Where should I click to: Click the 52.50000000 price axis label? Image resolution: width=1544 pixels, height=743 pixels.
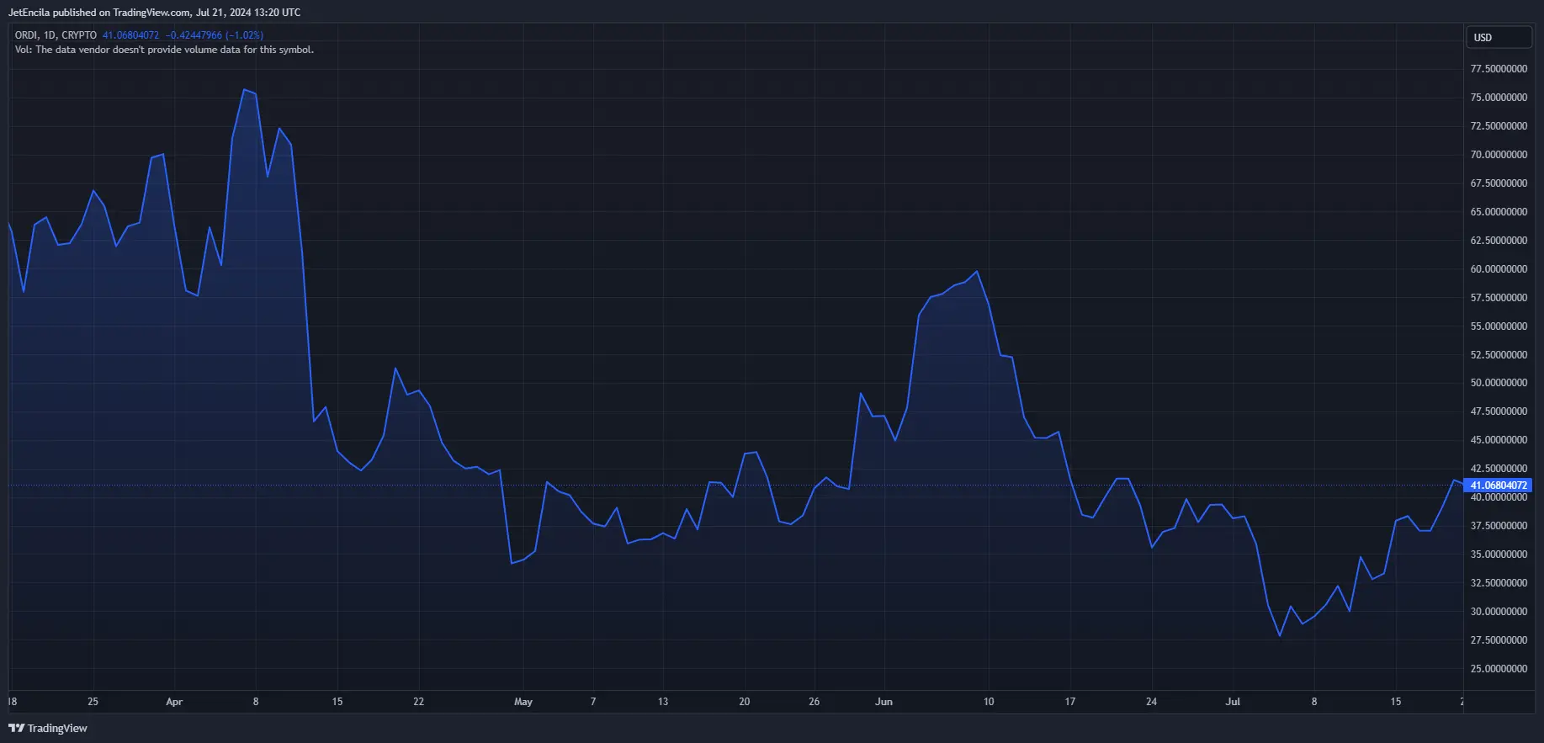[1499, 355]
